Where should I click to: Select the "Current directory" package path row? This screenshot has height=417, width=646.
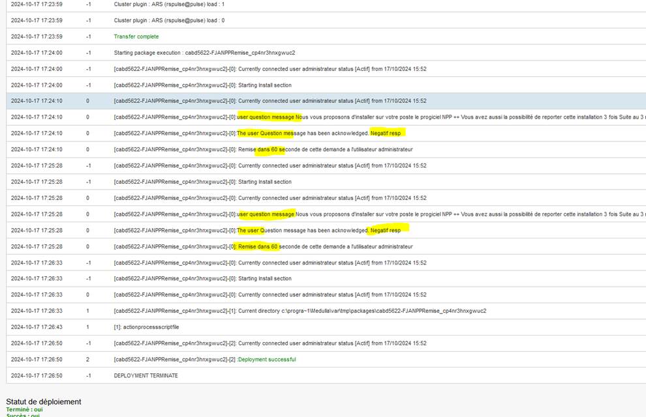point(300,311)
